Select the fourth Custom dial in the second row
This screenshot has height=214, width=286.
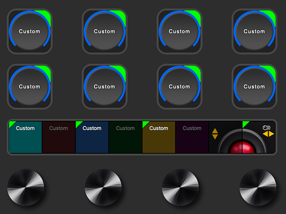tap(255, 86)
